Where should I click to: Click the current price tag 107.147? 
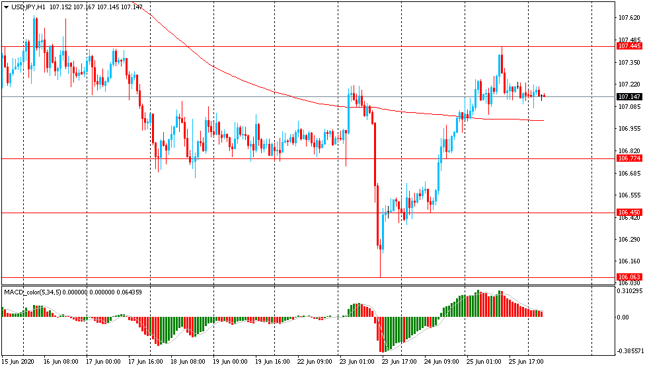629,96
